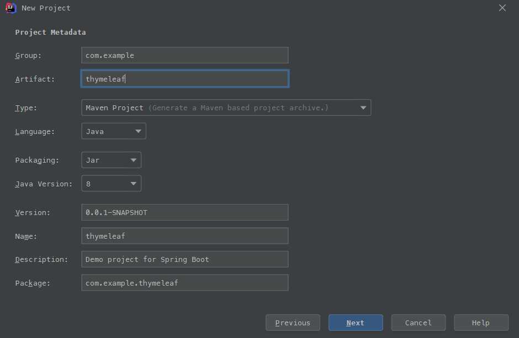This screenshot has height=338, width=519.
Task: Click the Version field with 0.0.1-SNAPSHOT
Action: click(x=185, y=212)
